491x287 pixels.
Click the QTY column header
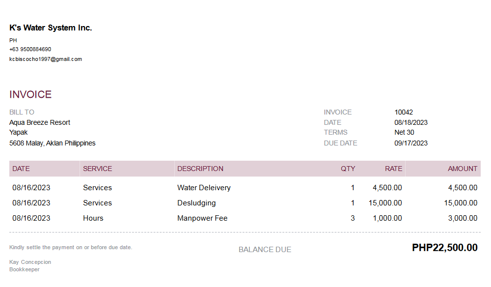click(x=348, y=169)
